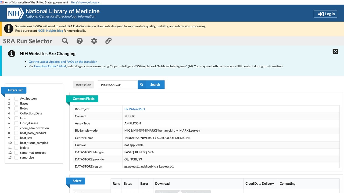Image resolution: width=344 pixels, height=193 pixels.
Task: Check the Collection_Date filter
Action: pos(16,113)
